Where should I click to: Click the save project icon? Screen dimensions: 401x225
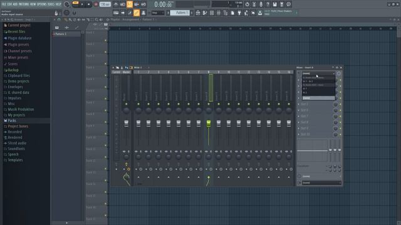pos(274,4)
